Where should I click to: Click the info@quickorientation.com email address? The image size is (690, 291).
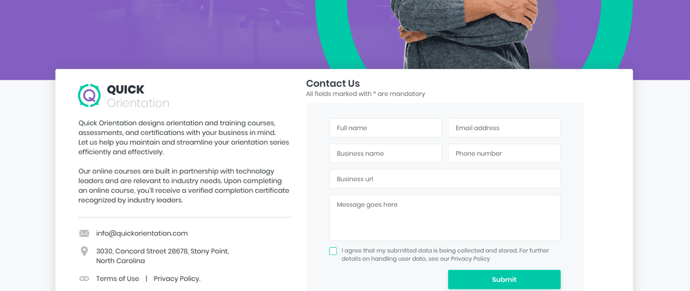tap(142, 233)
